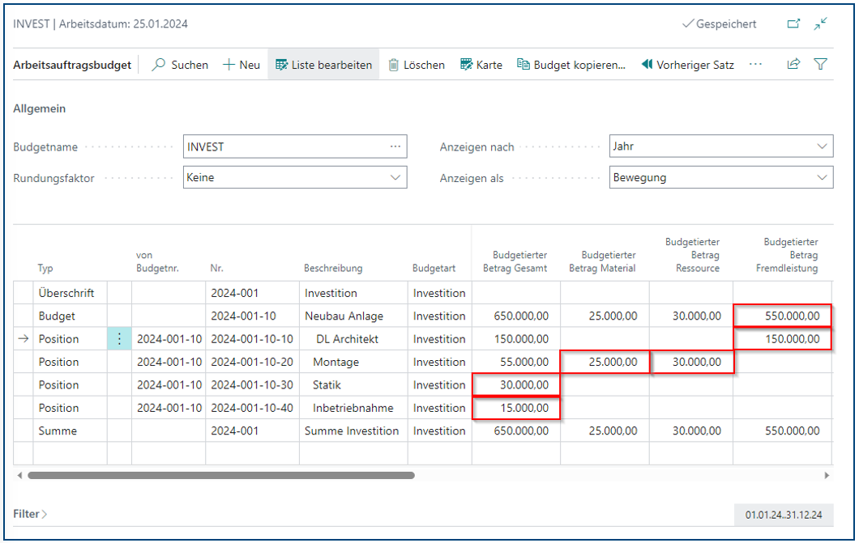The image size is (859, 543).
Task: Click the Nr. column header
Action: coord(216,268)
